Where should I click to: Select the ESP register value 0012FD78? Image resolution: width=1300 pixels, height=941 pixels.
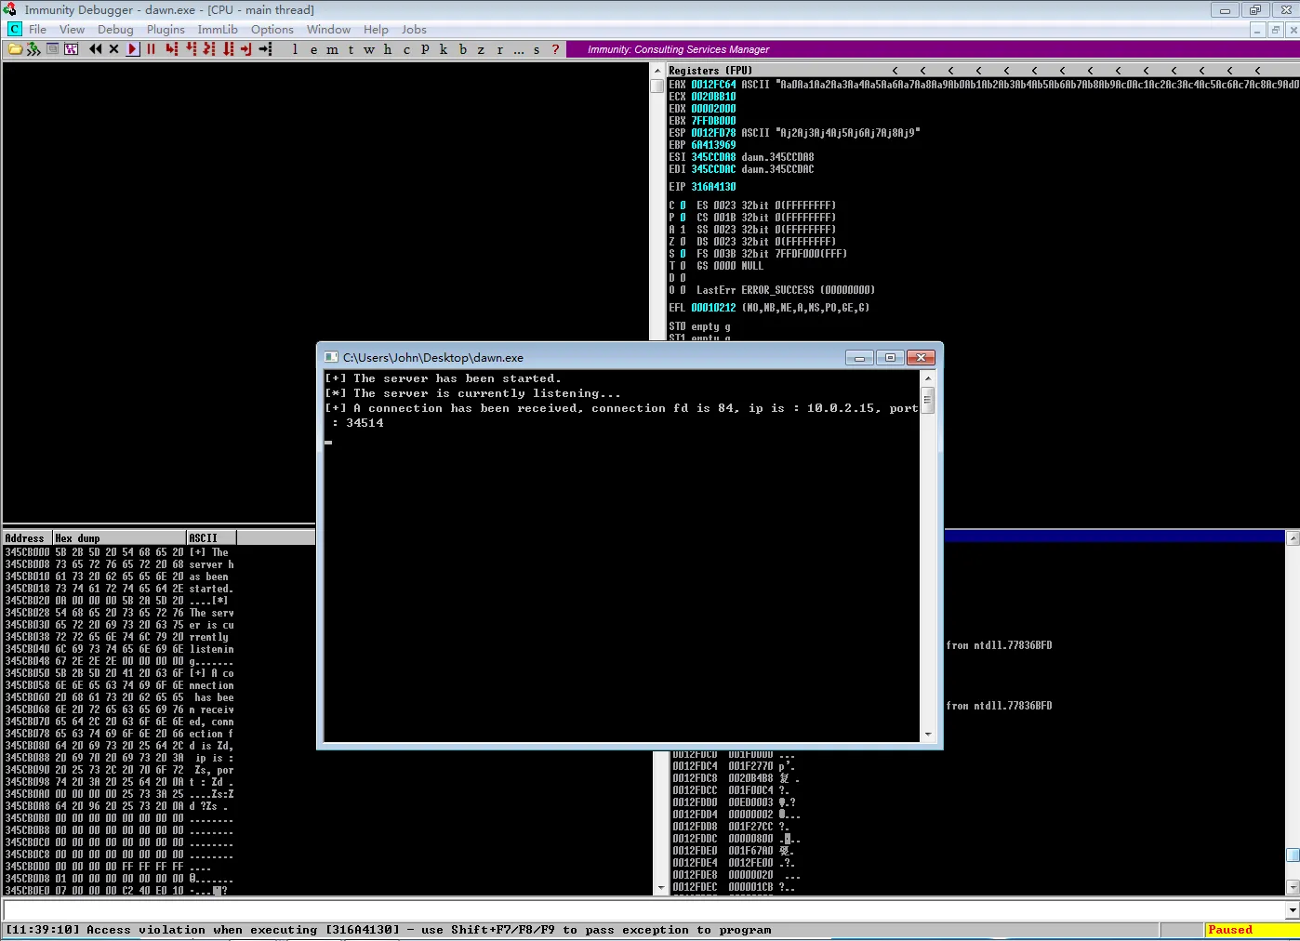click(713, 133)
